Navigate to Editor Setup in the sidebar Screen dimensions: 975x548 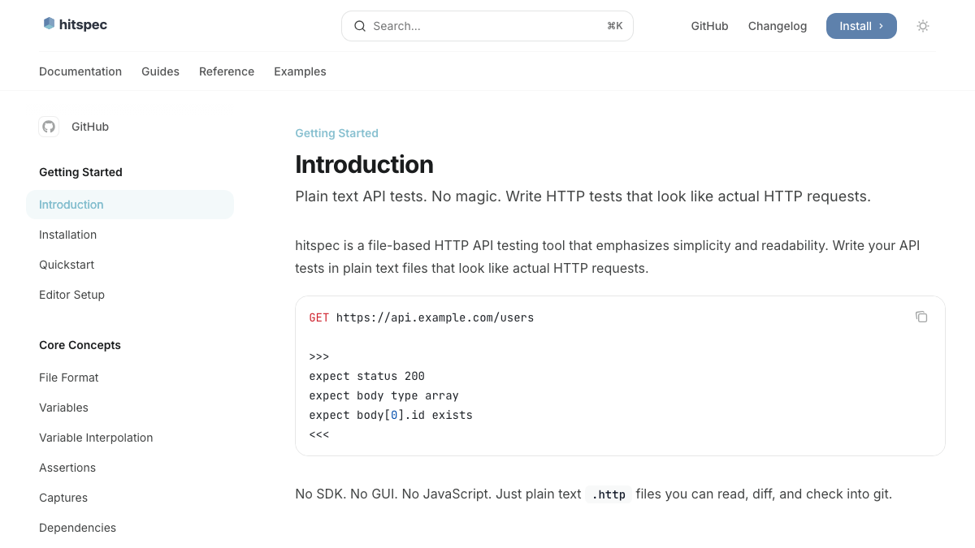pyautogui.click(x=71, y=295)
